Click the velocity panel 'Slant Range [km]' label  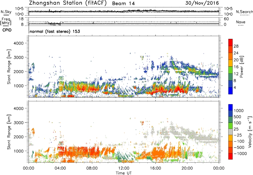9,132
